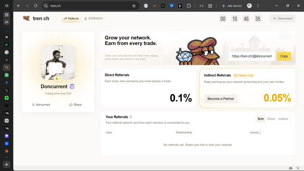This screenshot has height=171, width=304.
Task: Click the X icon in the footer
Action: (298, 168)
